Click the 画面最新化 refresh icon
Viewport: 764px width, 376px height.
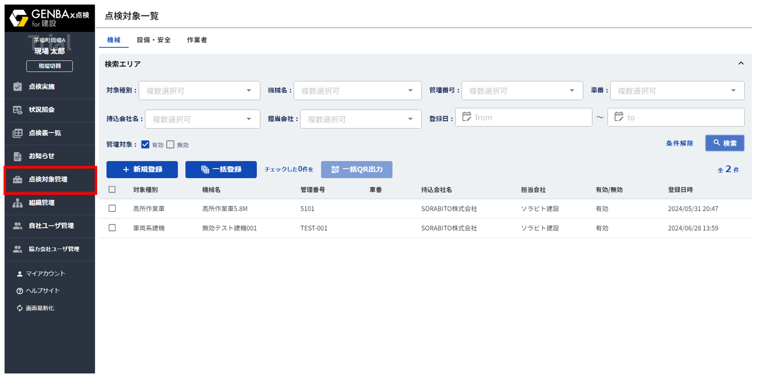(x=20, y=308)
